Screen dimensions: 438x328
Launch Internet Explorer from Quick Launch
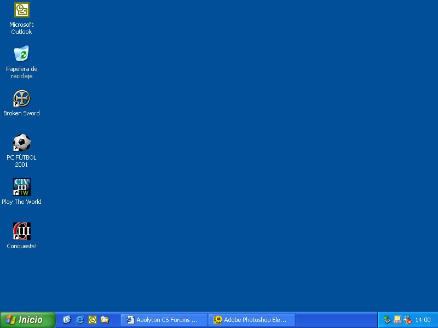(x=80, y=320)
